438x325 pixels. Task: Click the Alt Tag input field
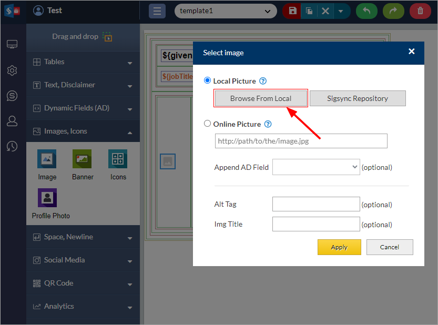(x=316, y=205)
